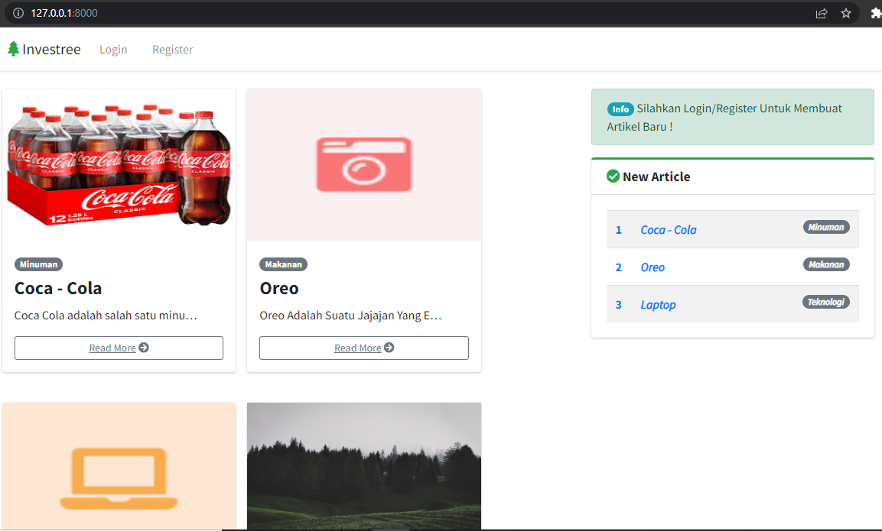The height and width of the screenshot is (531, 882).
Task: Click Read More on the Oreo card
Action: click(x=364, y=348)
